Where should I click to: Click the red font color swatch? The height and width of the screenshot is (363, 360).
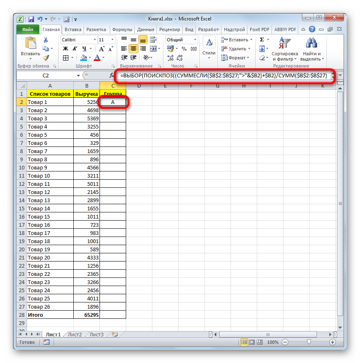97,58
